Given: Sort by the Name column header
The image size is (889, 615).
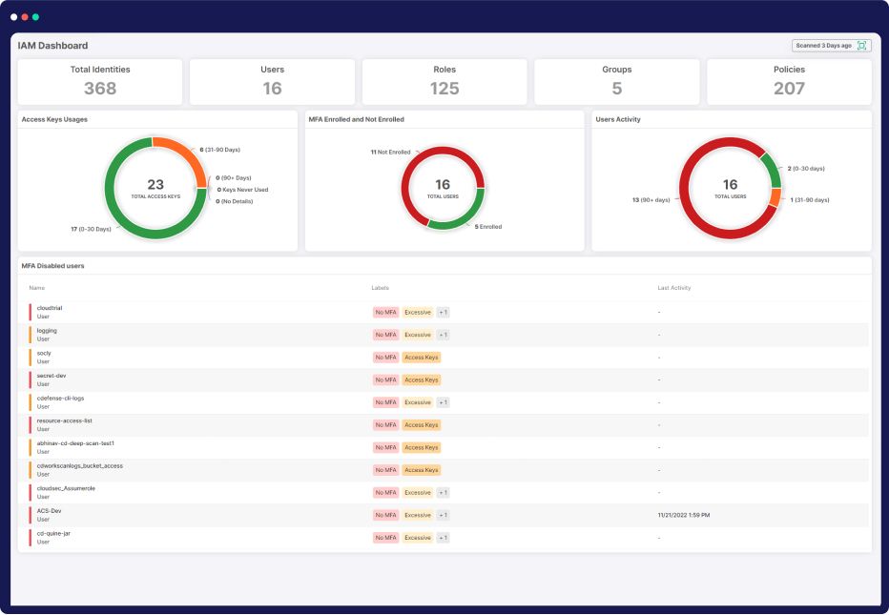Looking at the screenshot, I should pyautogui.click(x=37, y=287).
